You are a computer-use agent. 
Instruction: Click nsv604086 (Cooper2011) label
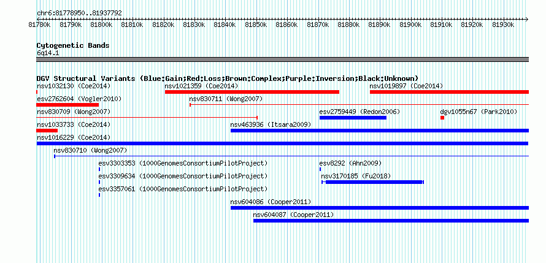pos(271,202)
